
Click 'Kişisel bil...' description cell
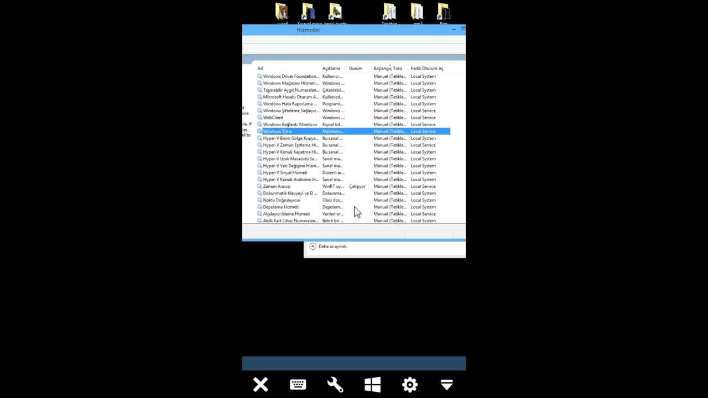pyautogui.click(x=332, y=124)
